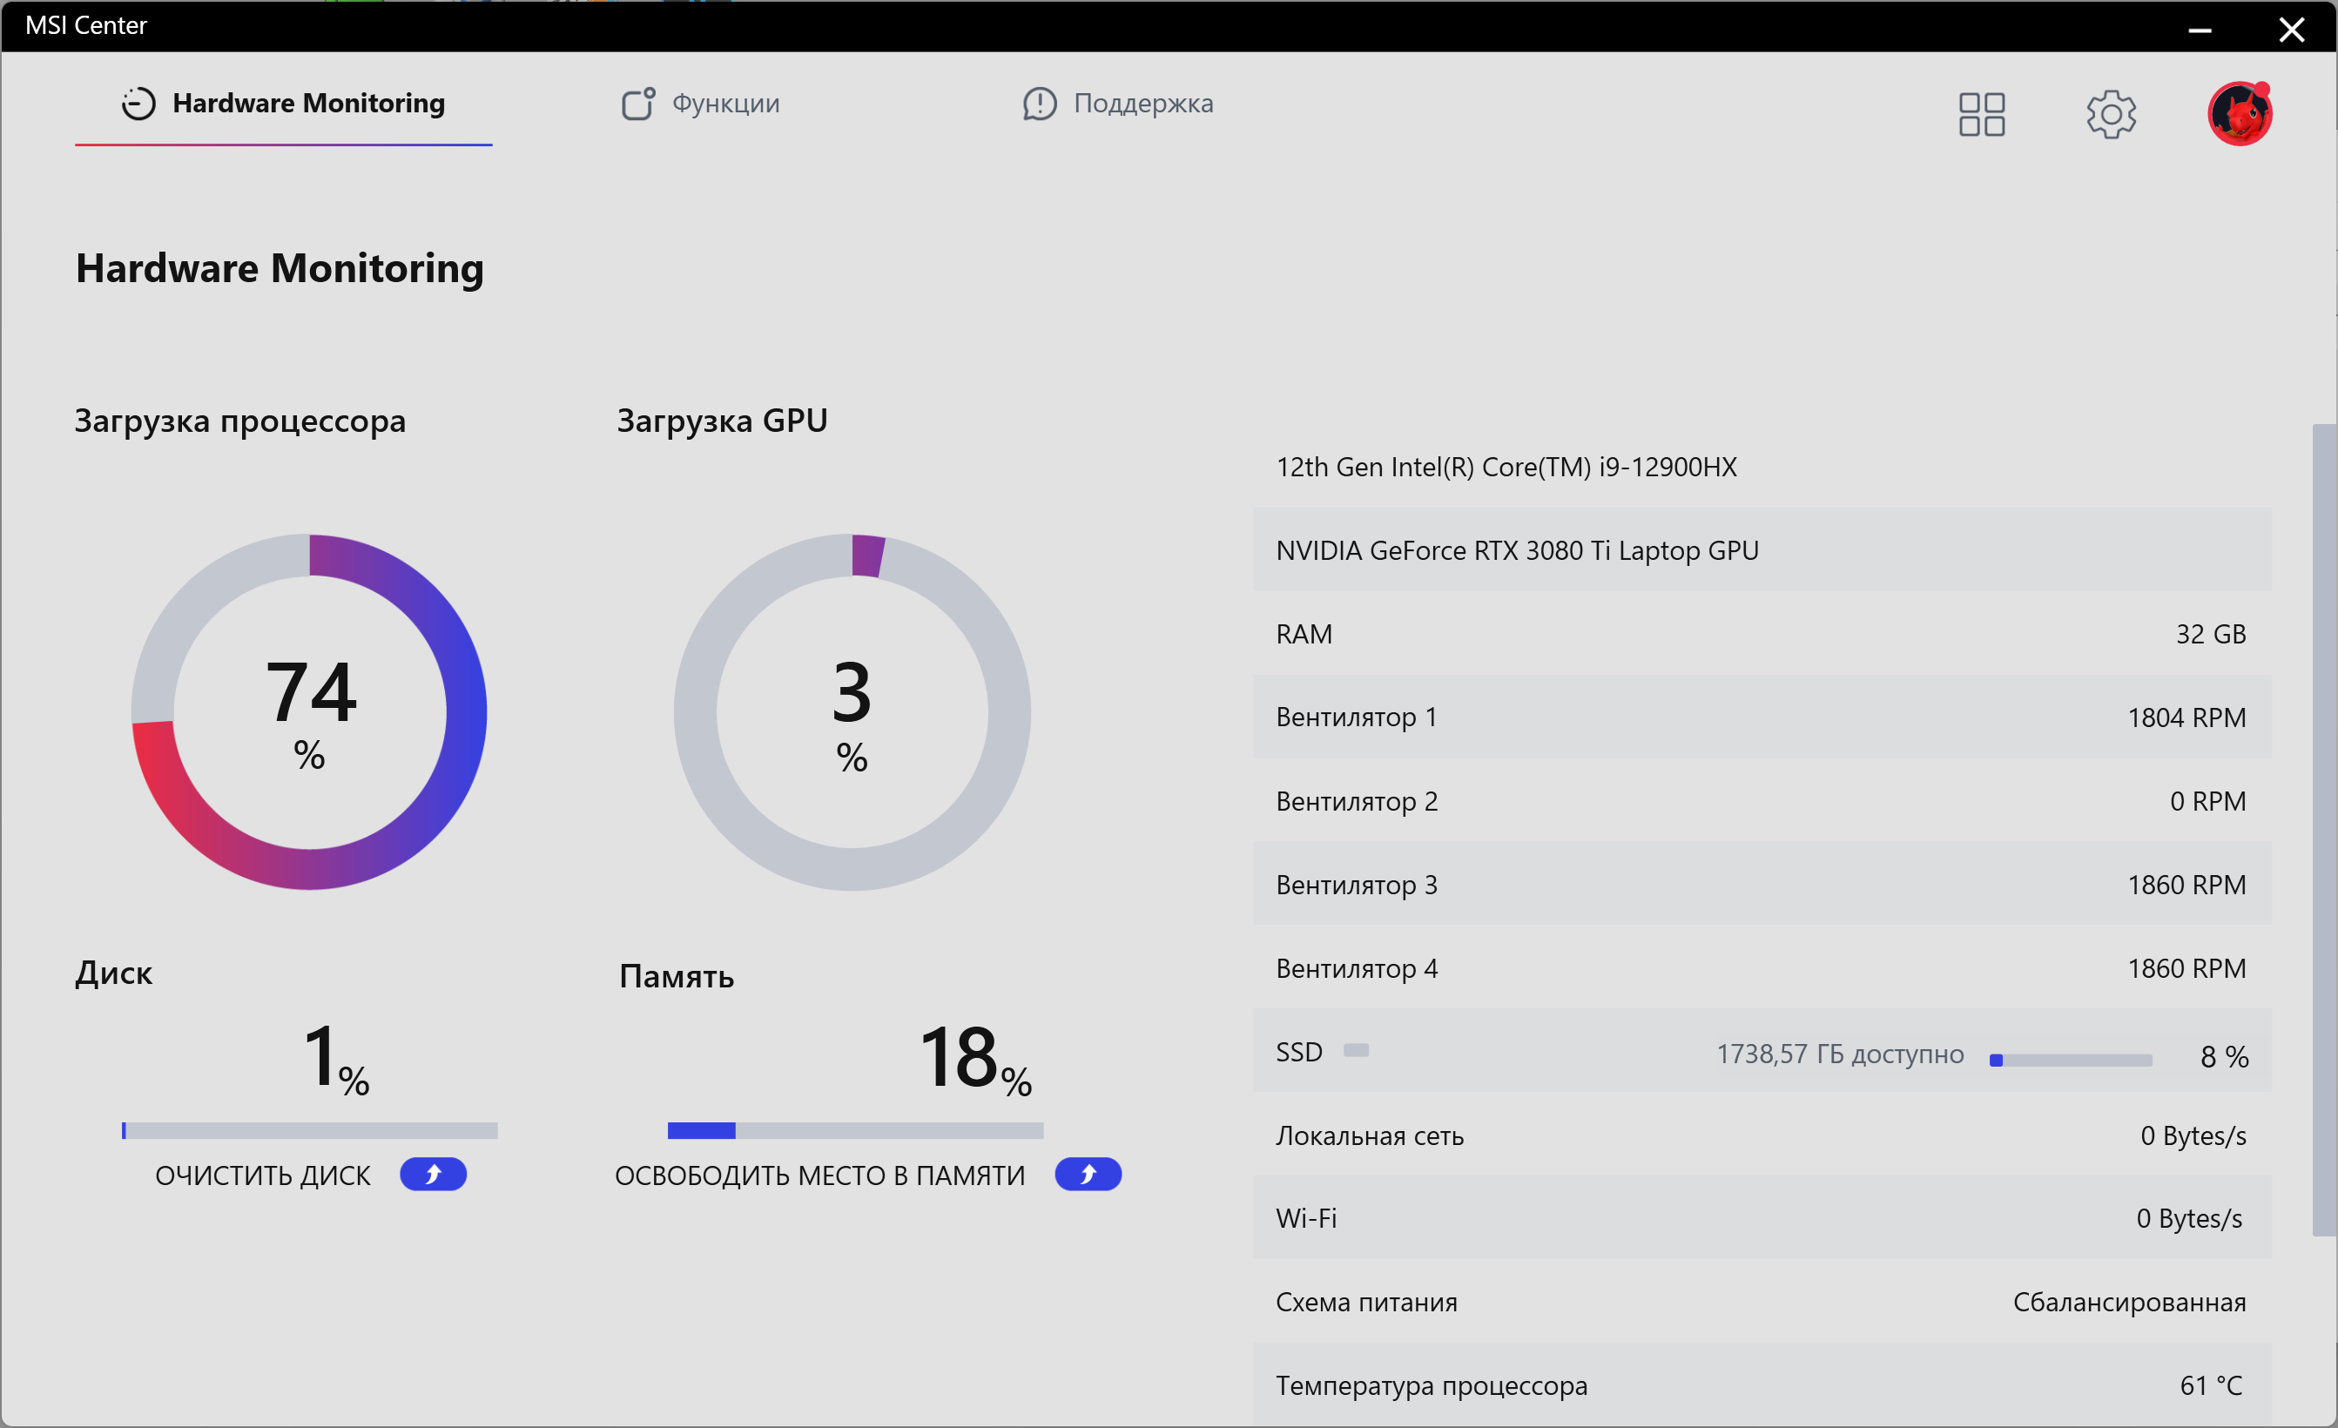
Task: Click the SSD usage progress bar
Action: point(2071,1060)
